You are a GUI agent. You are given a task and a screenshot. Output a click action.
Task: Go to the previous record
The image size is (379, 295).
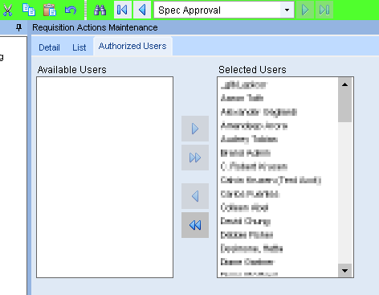142,10
